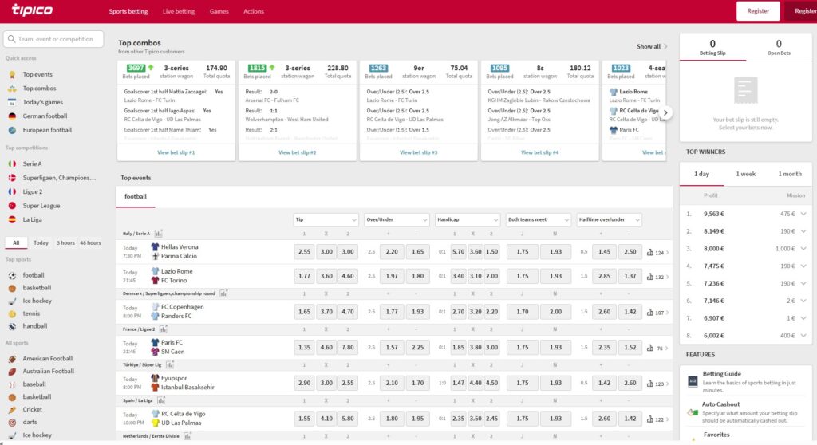Click the team or competition search field
Viewport: 817px width, 445px height.
[x=53, y=39]
